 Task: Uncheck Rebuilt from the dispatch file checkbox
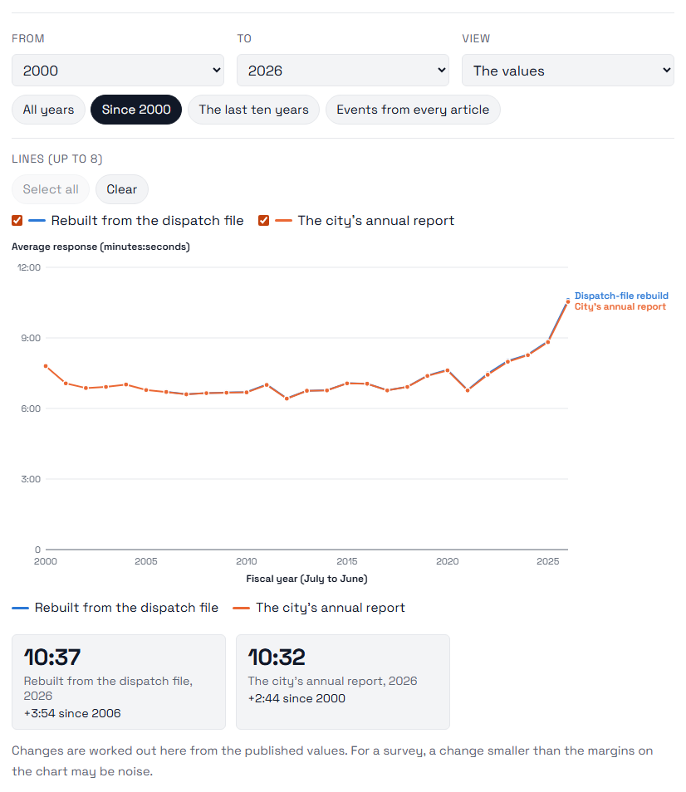pyautogui.click(x=17, y=221)
